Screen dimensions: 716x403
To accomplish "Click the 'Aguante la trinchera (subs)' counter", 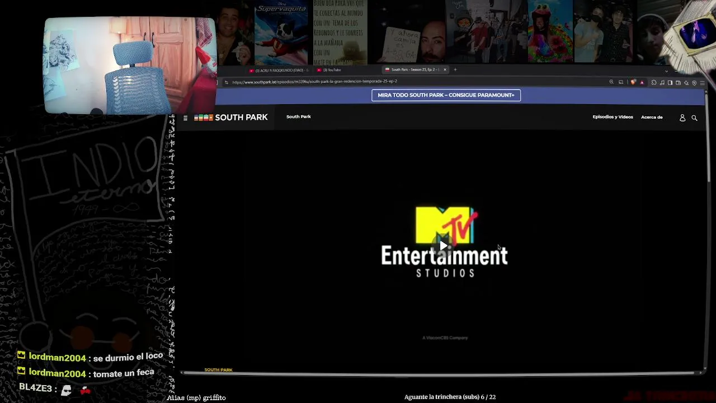I will pos(450,397).
